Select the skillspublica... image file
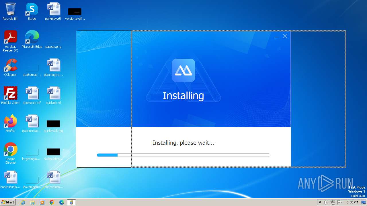 53,154
